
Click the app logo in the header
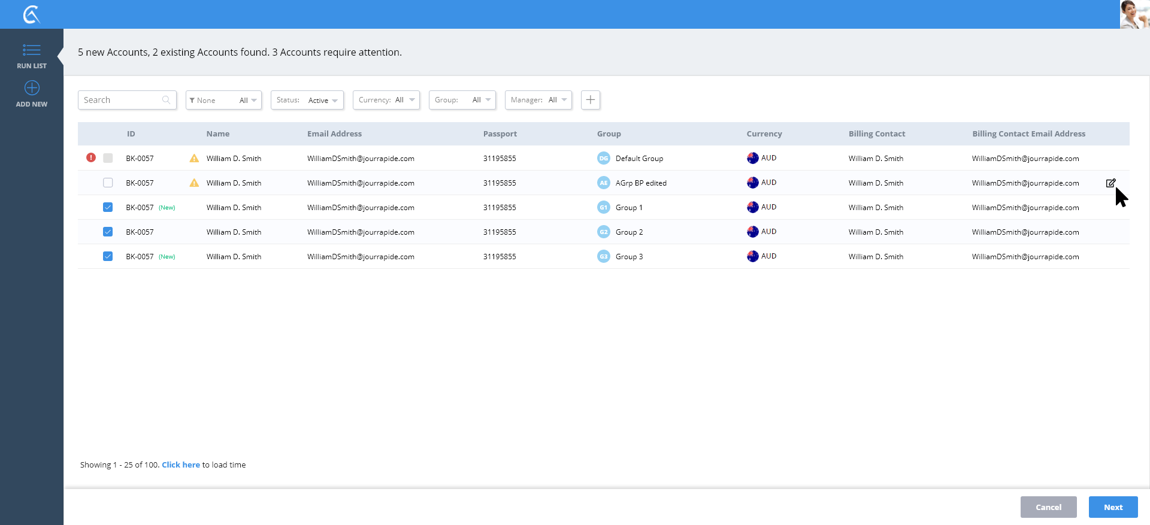[x=32, y=14]
